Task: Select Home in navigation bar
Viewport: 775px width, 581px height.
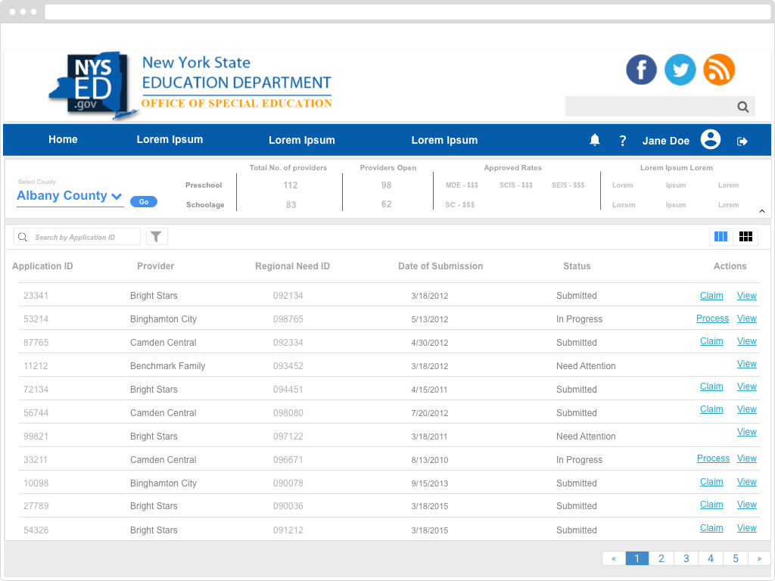Action: point(63,140)
